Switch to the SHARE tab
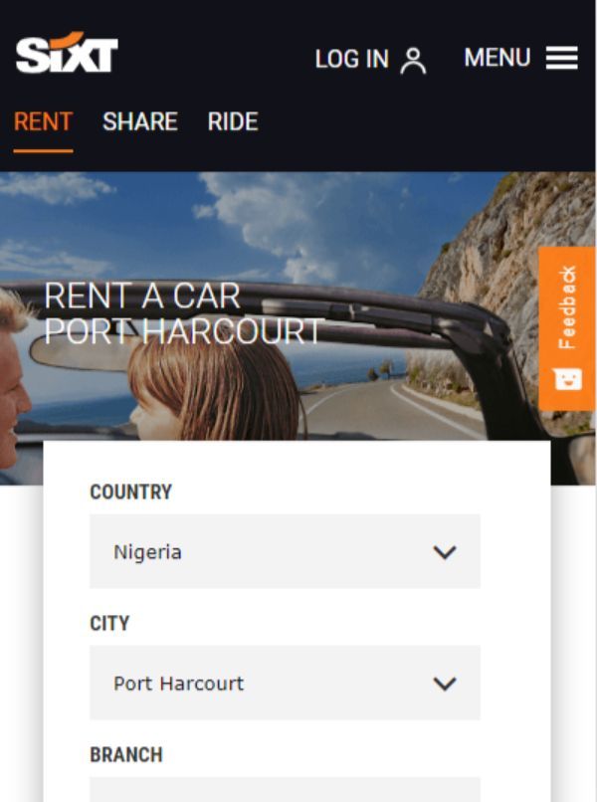The image size is (597, 802). coord(140,121)
